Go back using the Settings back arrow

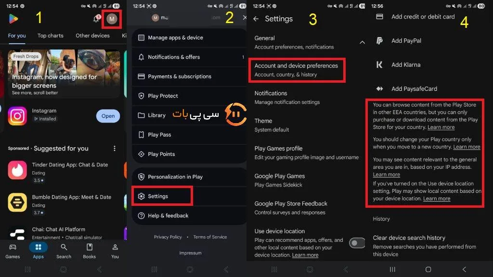tap(256, 19)
